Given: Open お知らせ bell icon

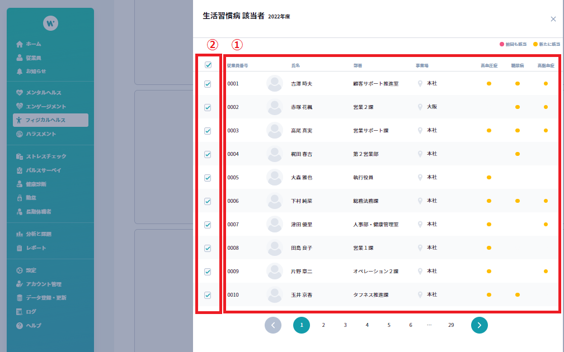Looking at the screenshot, I should tap(20, 72).
